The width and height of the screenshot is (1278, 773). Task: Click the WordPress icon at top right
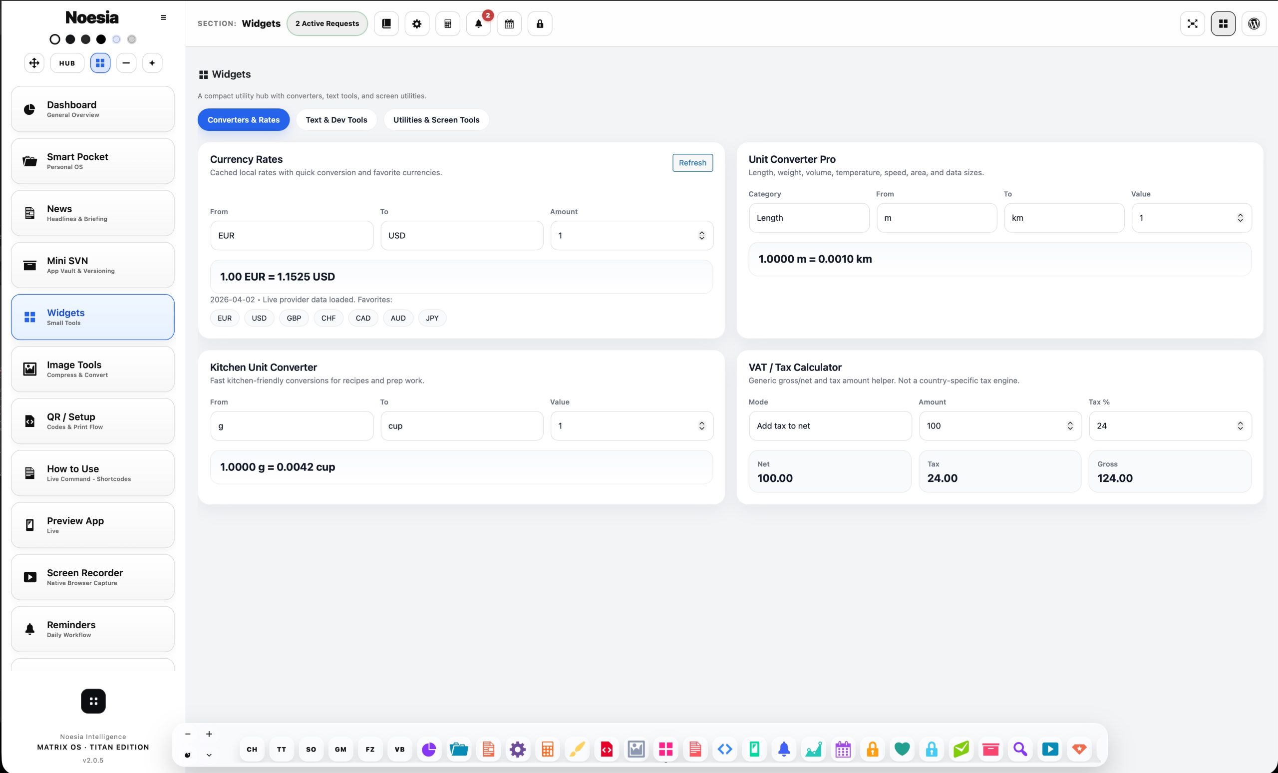pos(1254,24)
